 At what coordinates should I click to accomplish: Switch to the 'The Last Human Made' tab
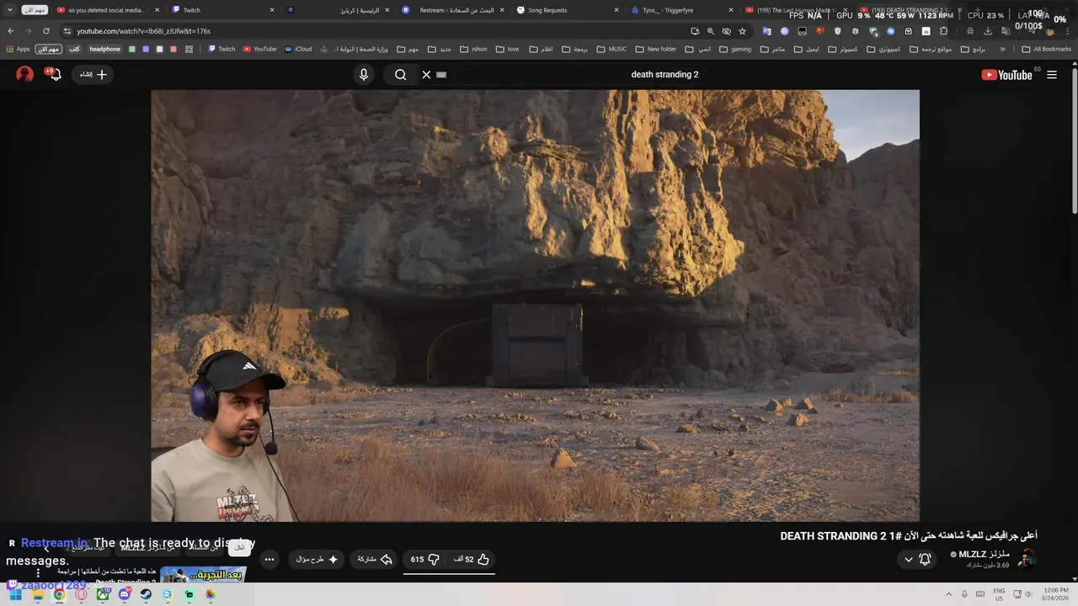pos(795,10)
